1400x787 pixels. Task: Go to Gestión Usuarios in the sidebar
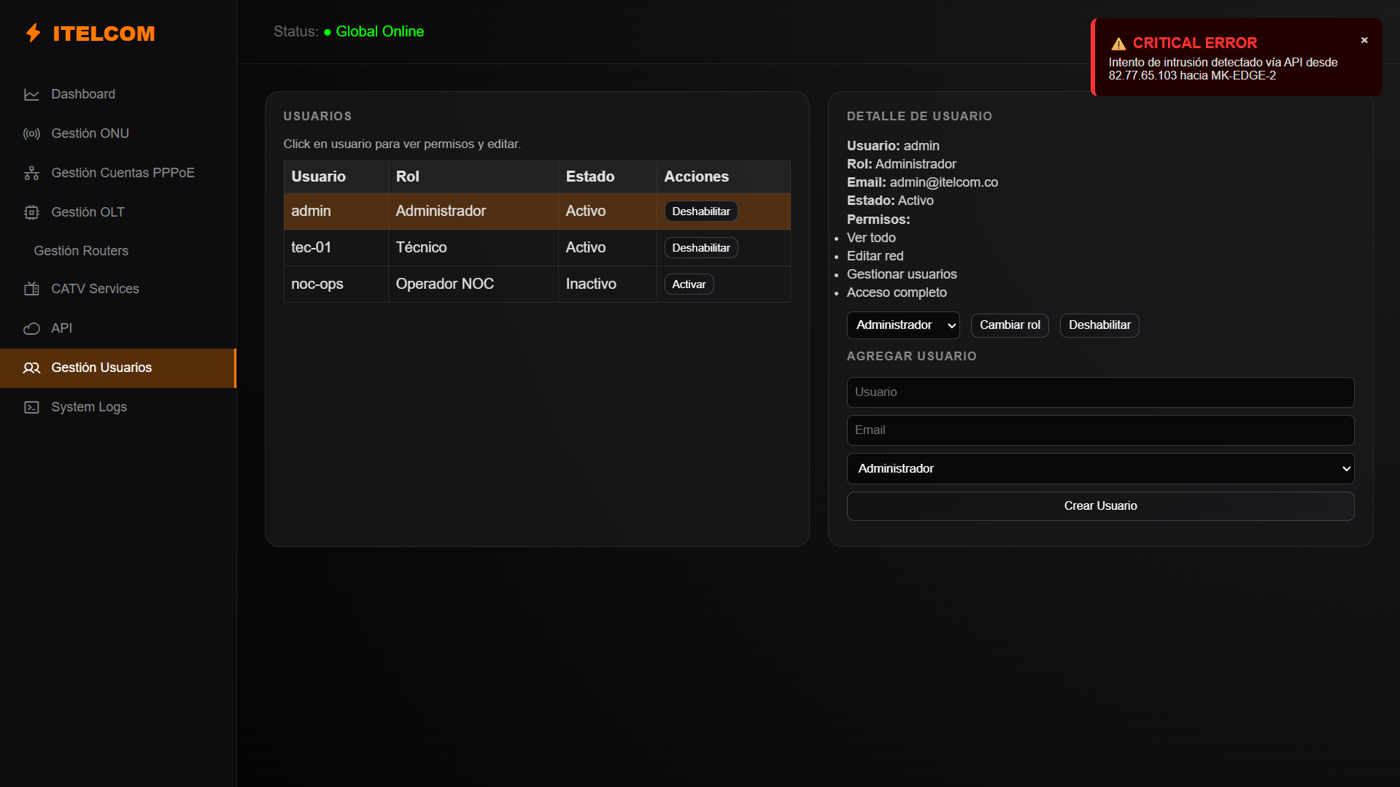point(118,368)
